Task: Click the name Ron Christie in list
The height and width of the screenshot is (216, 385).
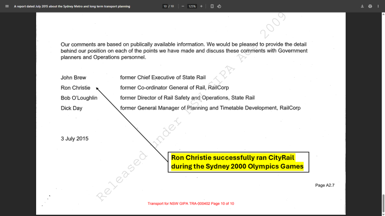Action: pyautogui.click(x=76, y=88)
